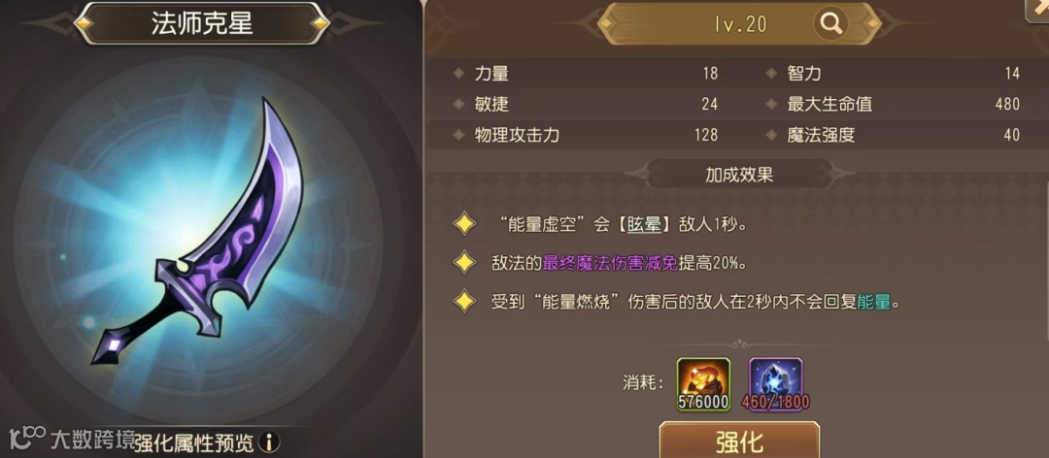1049x458 pixels.
Task: Click the lv.20 level banner
Action: pos(739,24)
